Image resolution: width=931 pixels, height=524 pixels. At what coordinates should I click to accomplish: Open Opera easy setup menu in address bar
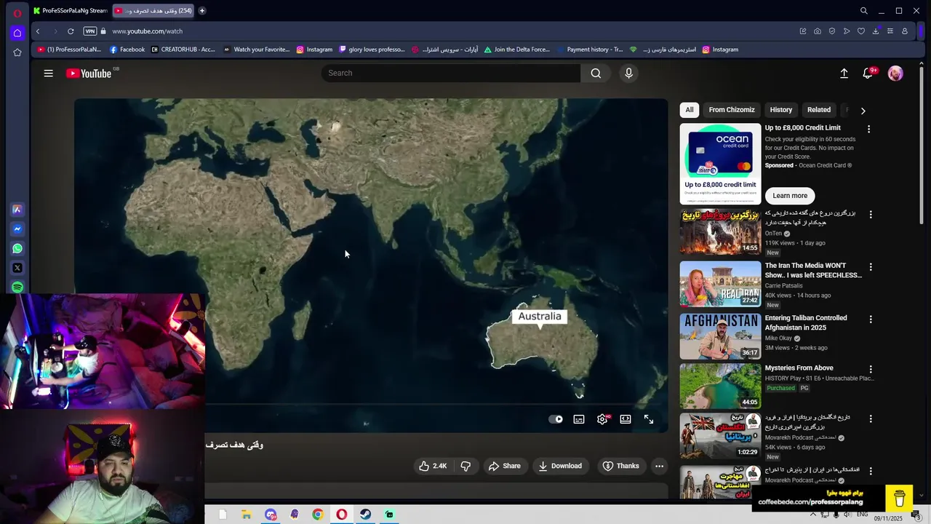(890, 31)
